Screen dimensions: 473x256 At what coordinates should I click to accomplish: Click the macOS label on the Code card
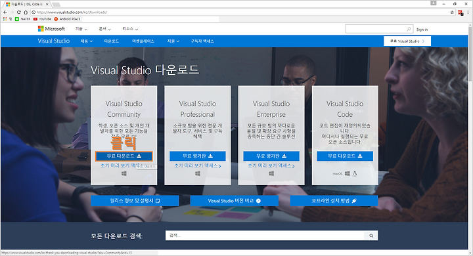pyautogui.click(x=337, y=174)
